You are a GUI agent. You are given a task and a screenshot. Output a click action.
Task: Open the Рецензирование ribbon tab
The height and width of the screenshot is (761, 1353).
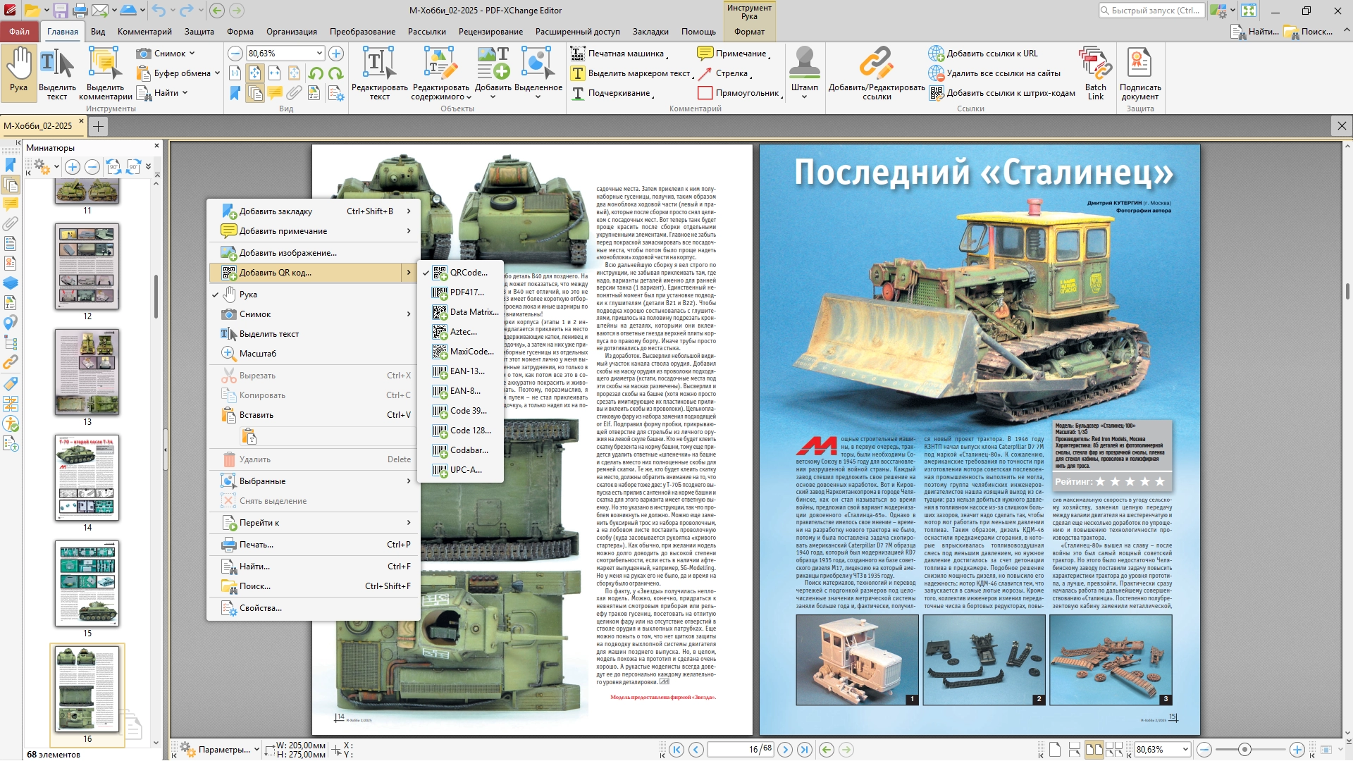[490, 32]
